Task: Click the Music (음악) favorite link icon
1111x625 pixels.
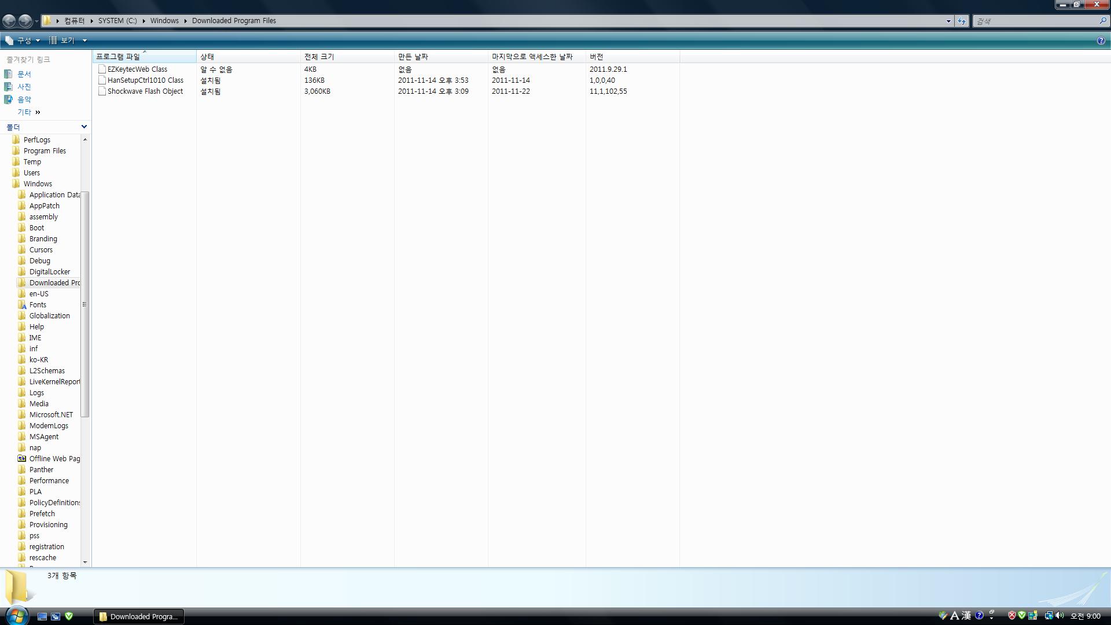Action: click(x=8, y=100)
